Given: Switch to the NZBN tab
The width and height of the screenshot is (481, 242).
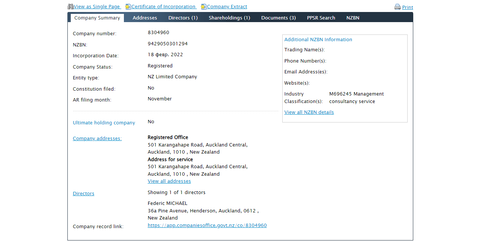Looking at the screenshot, I should (353, 18).
